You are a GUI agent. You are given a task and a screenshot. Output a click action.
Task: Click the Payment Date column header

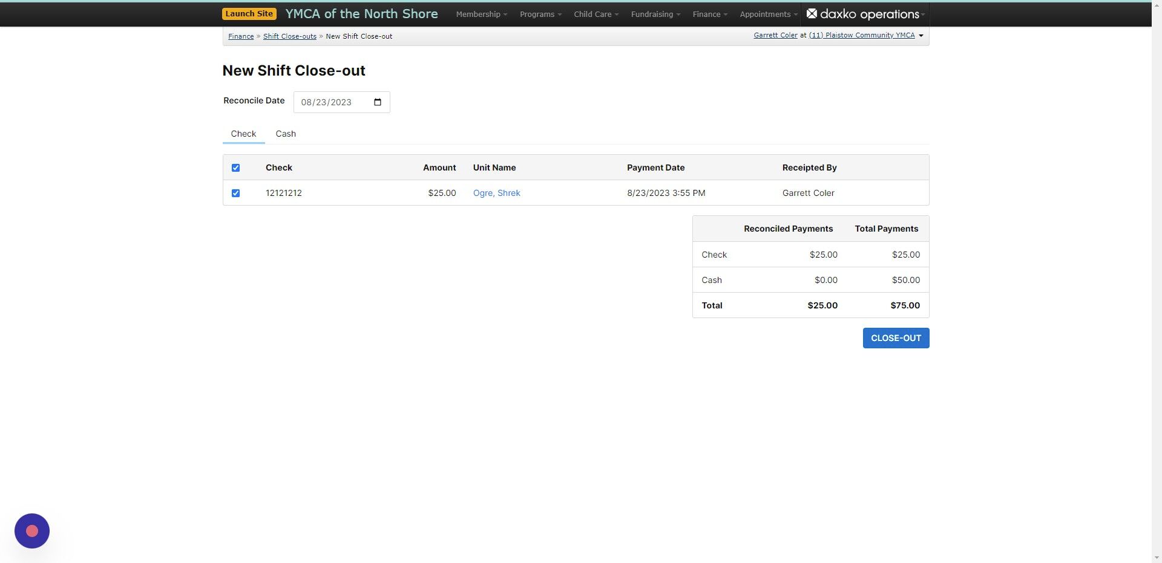(x=655, y=168)
